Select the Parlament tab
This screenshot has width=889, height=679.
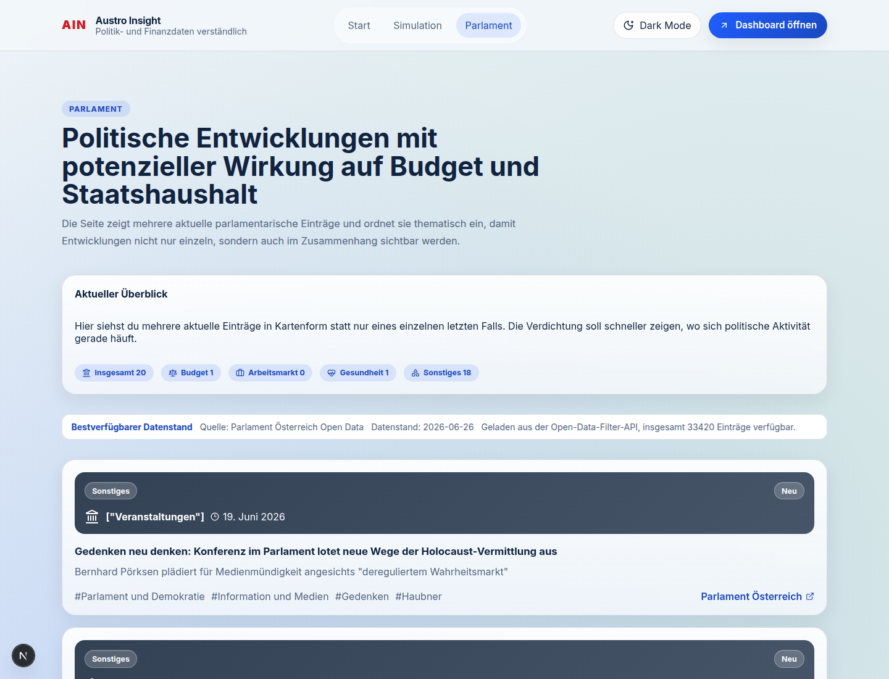(488, 25)
